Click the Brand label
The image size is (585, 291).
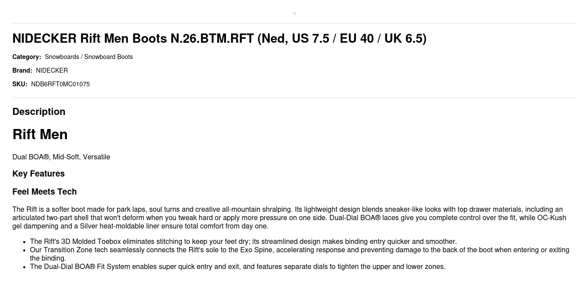22,70
